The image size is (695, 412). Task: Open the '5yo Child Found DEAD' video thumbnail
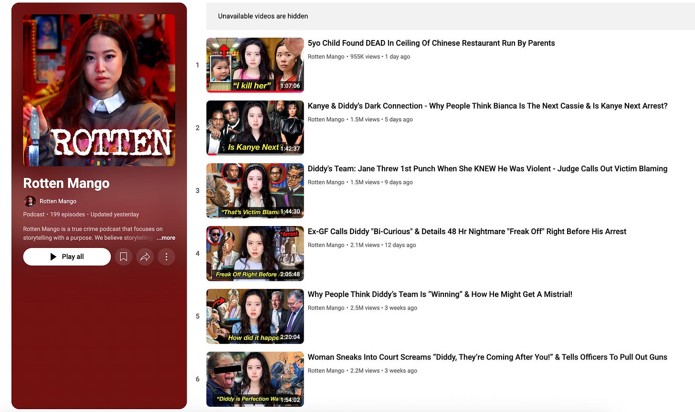[x=255, y=65]
